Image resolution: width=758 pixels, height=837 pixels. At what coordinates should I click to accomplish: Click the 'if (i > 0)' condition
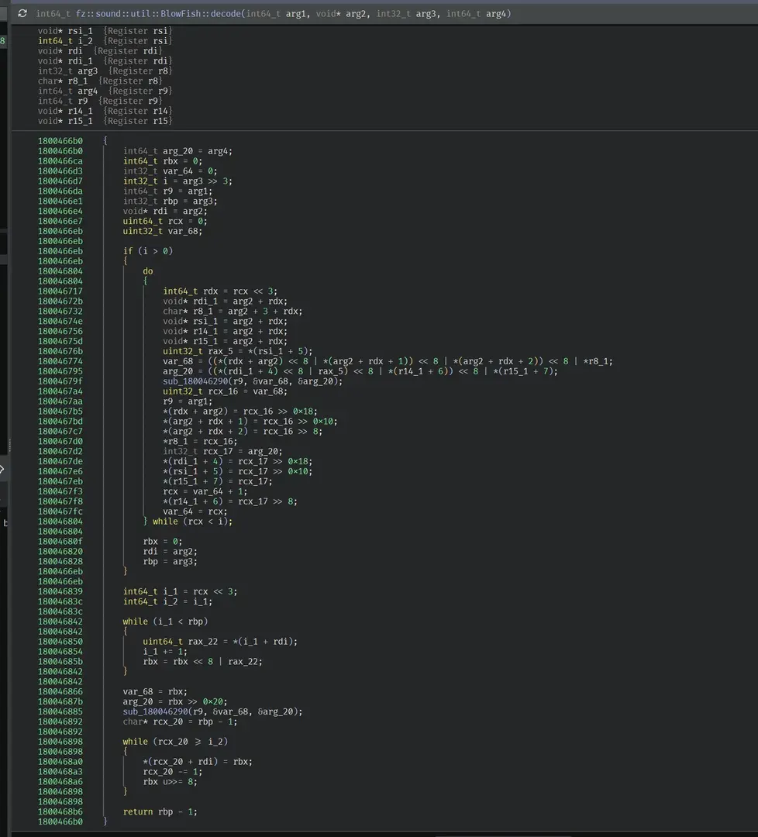point(148,251)
